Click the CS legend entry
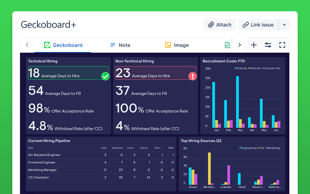The image size is (310, 194). pos(261,148)
